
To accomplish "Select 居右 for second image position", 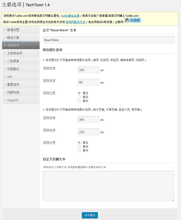I will click(x=79, y=146).
